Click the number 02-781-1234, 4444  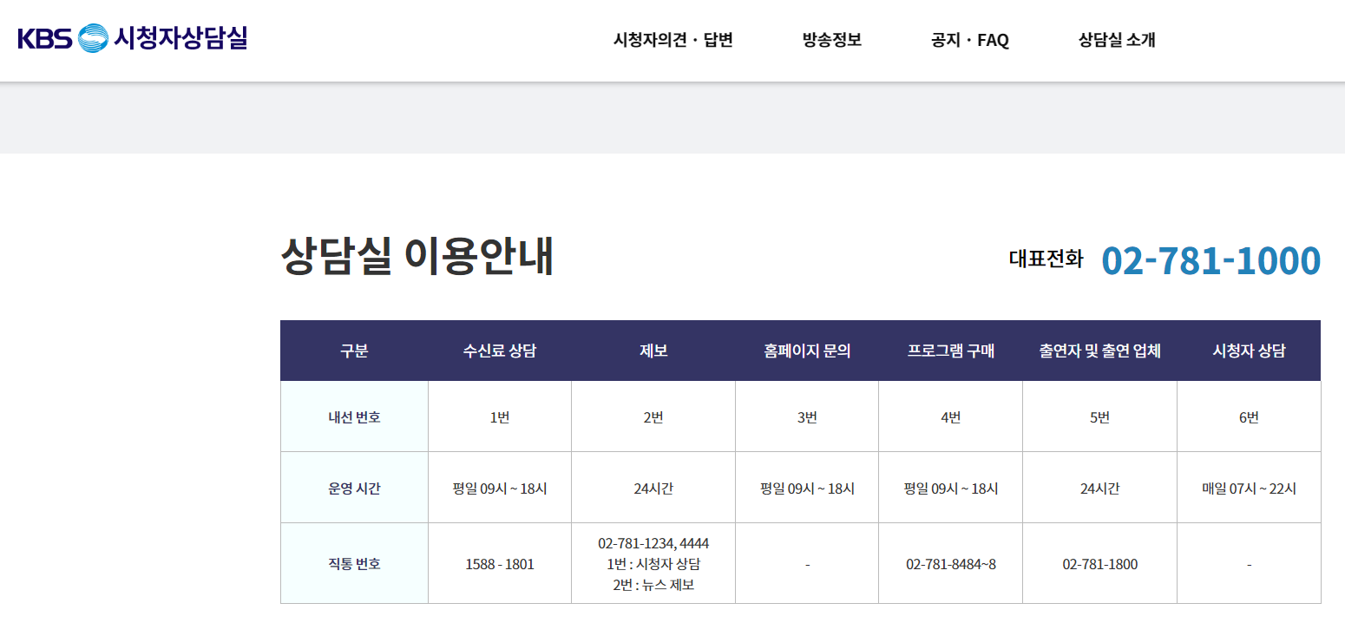tap(653, 543)
